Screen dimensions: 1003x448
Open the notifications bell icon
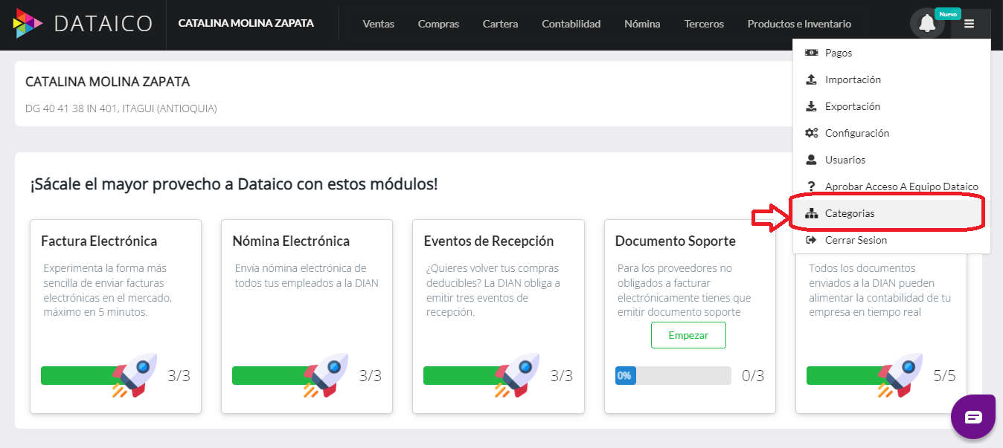(x=927, y=24)
